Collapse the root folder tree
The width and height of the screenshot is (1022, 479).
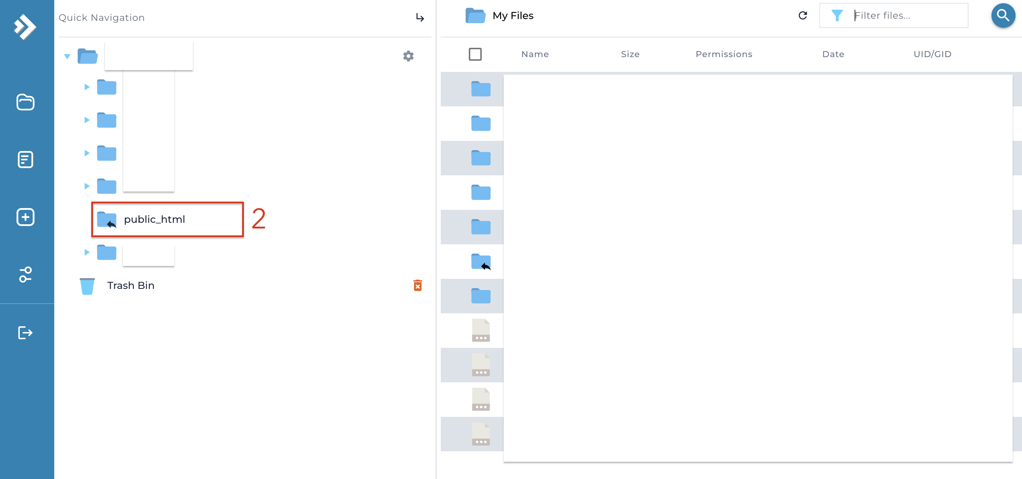[x=67, y=56]
